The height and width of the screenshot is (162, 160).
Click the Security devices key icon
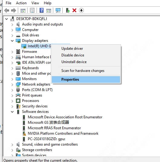tap(18, 106)
